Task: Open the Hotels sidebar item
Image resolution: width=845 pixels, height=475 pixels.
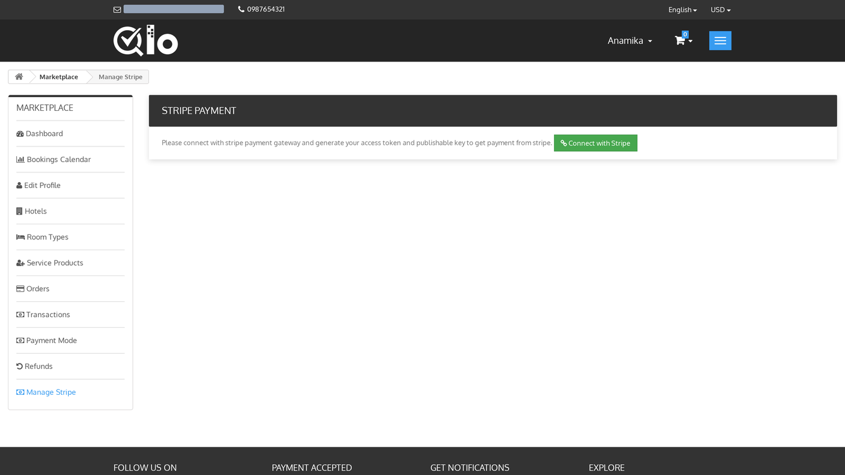Action: [31, 212]
